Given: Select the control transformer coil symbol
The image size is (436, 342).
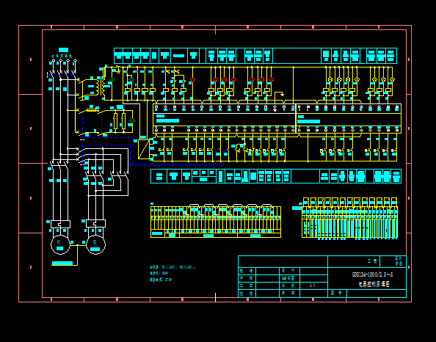Looking at the screenshot, I should point(101,87).
